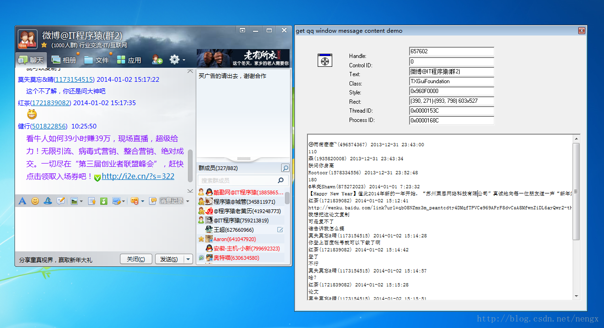
Task: Click the scroll-up chevron in chat pane
Action: click(x=190, y=71)
